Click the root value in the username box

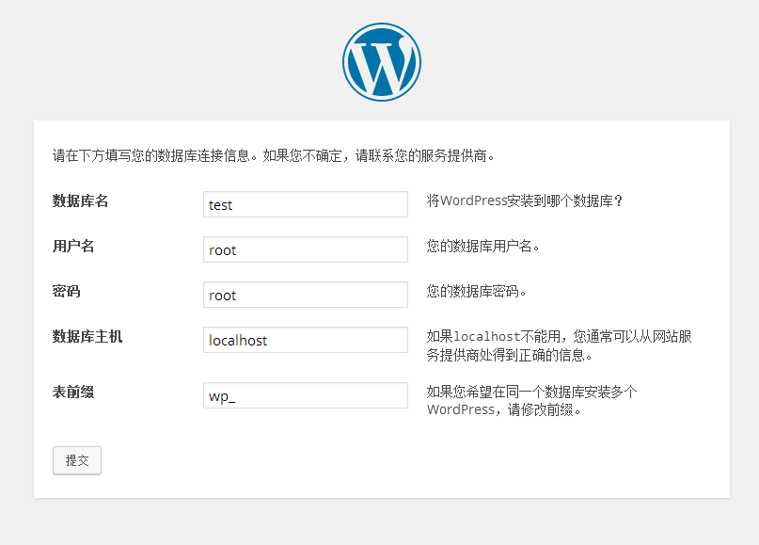(x=220, y=249)
